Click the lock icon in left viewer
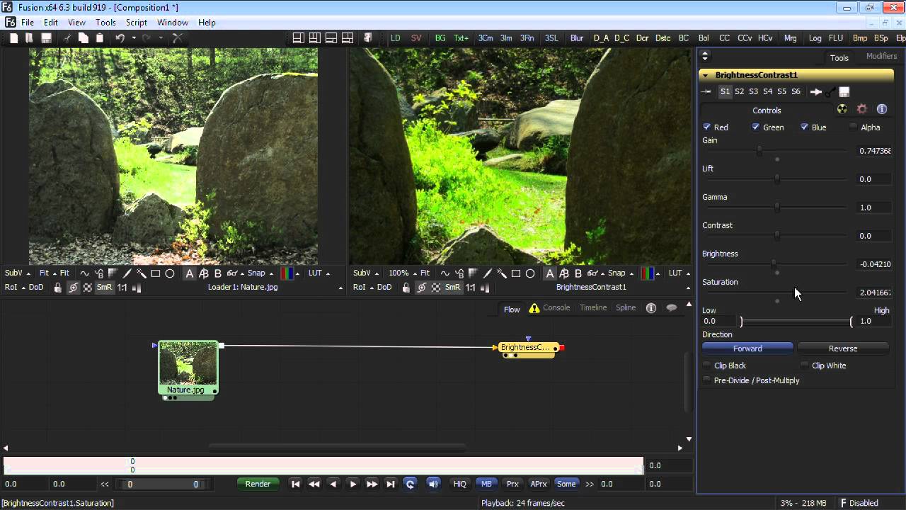 [58, 288]
